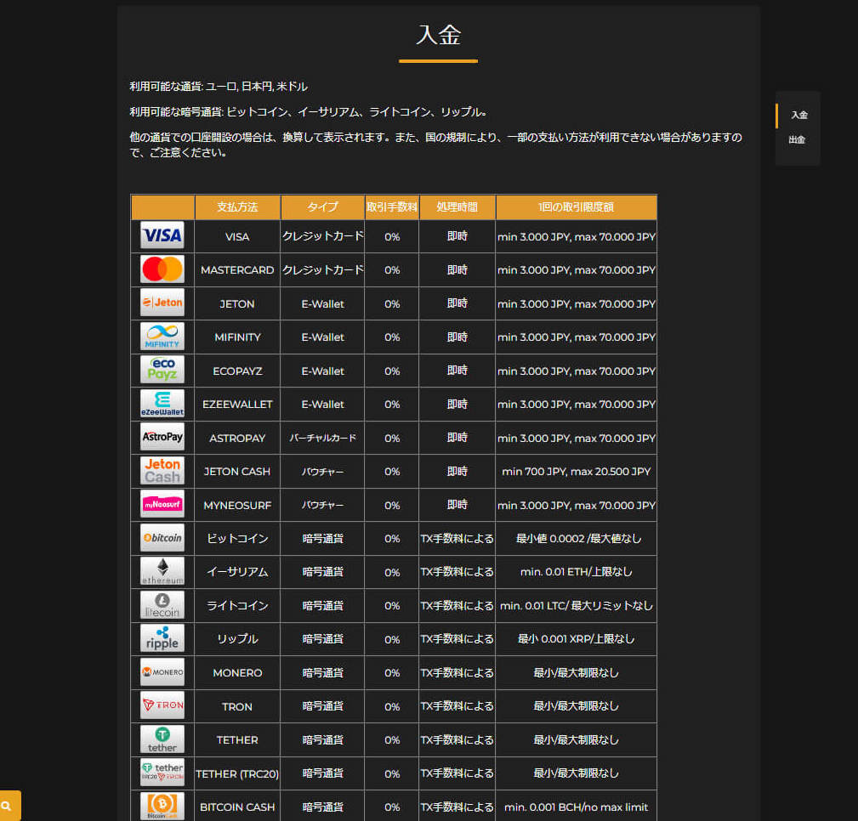Viewport: 858px width, 821px height.
Task: Click the Bitcoin Cash logo
Action: (x=162, y=806)
